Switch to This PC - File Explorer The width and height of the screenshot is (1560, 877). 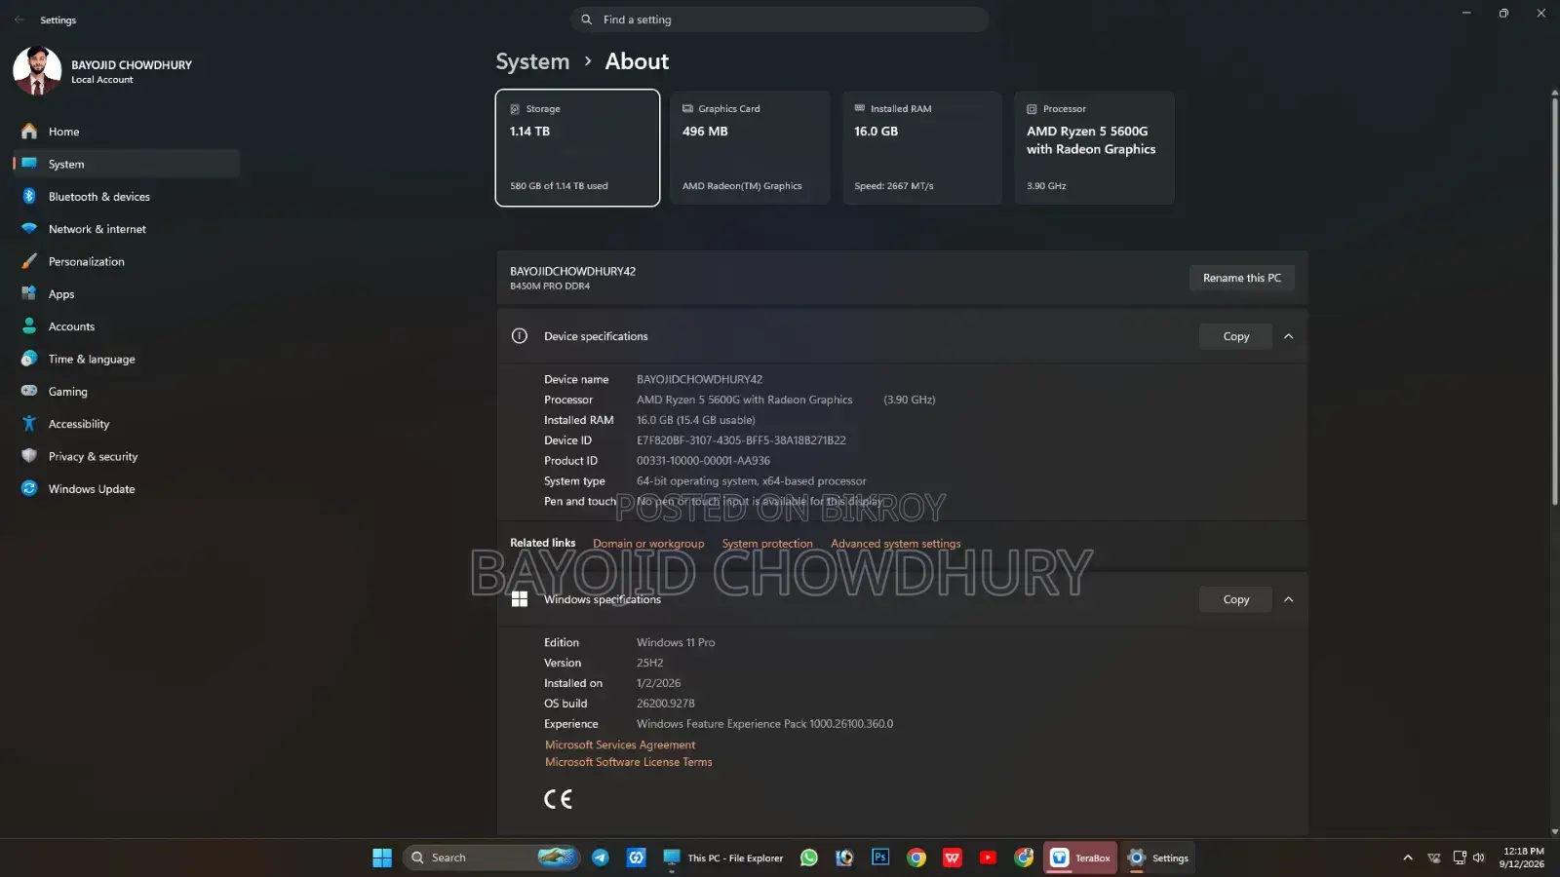click(x=723, y=858)
